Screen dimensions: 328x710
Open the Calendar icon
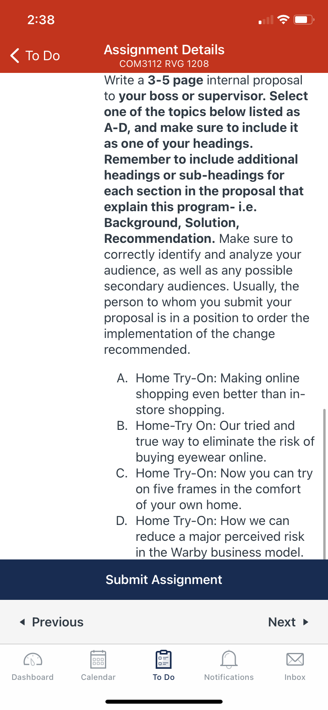point(98,660)
